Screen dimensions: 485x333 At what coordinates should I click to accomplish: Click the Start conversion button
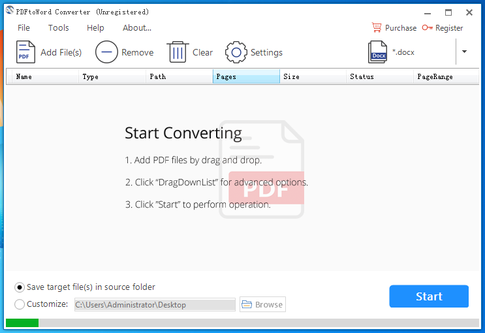pos(429,296)
